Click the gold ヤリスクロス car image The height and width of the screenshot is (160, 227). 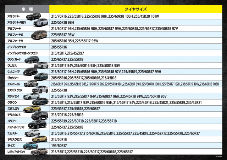point(39,139)
